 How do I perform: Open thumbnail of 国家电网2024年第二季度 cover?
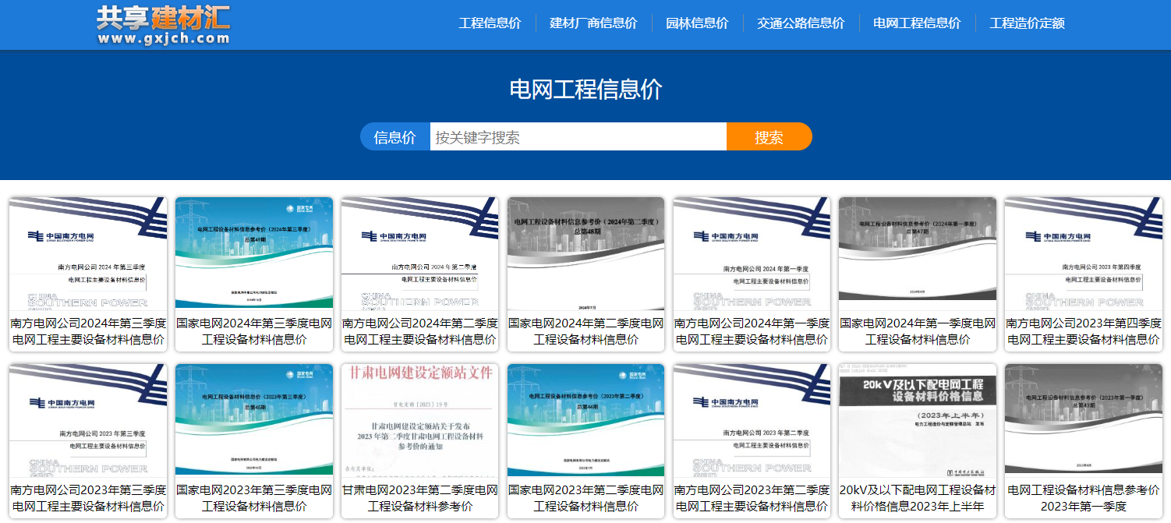click(585, 253)
